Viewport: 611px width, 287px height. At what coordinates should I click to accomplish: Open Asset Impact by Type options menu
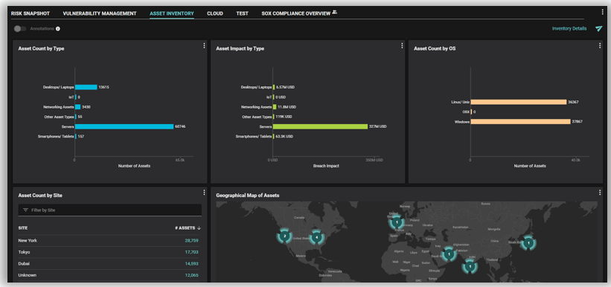click(x=402, y=46)
